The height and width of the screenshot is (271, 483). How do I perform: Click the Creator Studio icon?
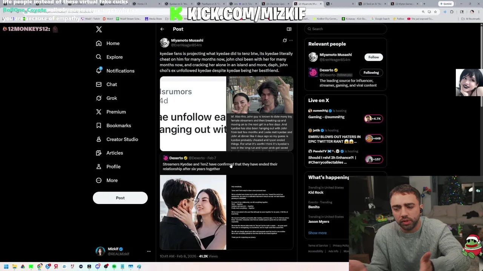pyautogui.click(x=99, y=139)
